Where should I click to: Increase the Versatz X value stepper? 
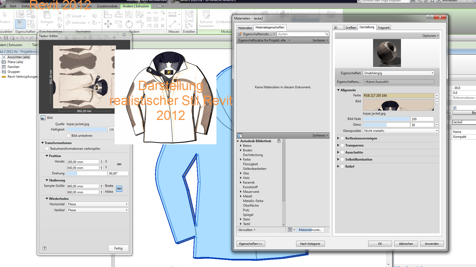(x=102, y=161)
